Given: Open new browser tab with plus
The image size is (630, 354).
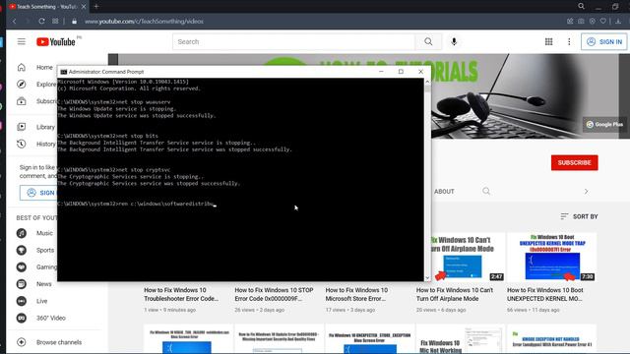Looking at the screenshot, I should [x=96, y=7].
